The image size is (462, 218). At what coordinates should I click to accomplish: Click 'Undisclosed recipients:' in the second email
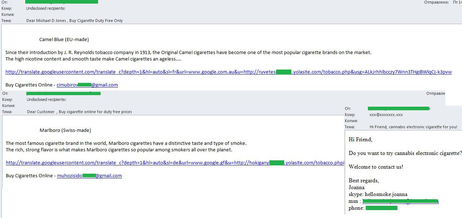point(47,99)
